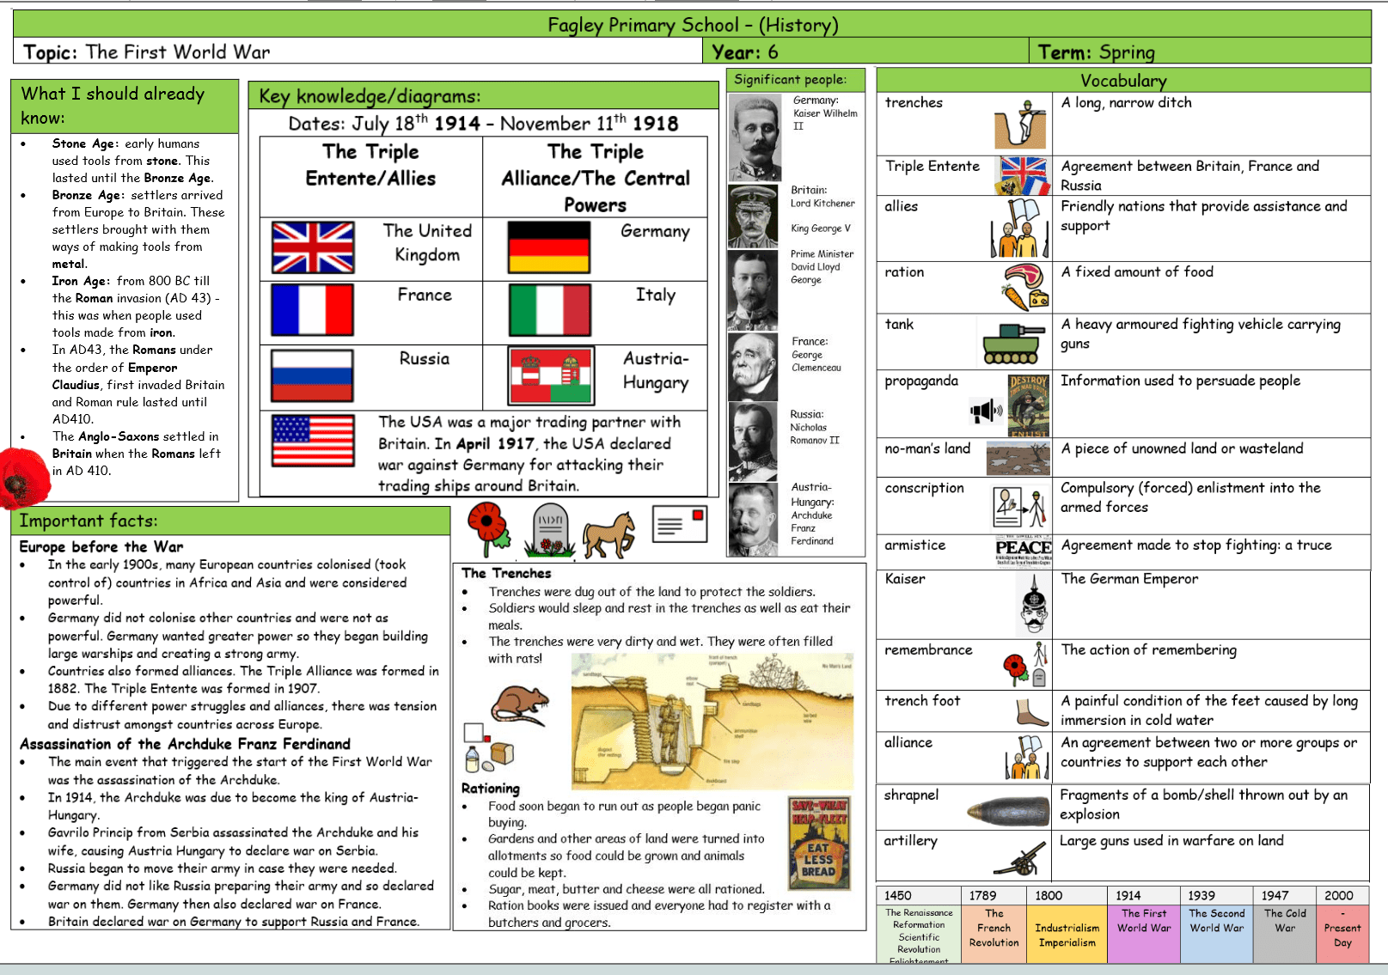
Task: Click the Eat Less Bread poster
Action: click(x=819, y=842)
